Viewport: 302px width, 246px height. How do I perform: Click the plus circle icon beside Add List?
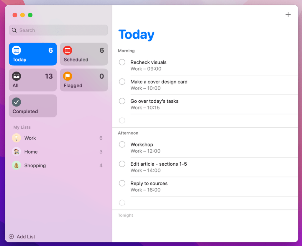click(11, 237)
